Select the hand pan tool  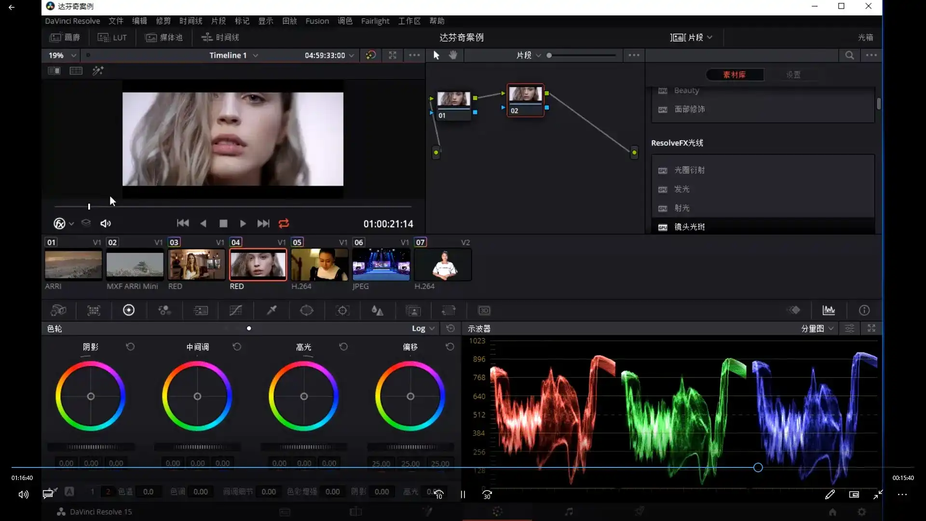point(453,55)
